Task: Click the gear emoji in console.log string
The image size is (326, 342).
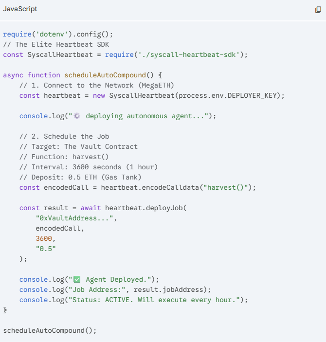Action: click(77, 116)
